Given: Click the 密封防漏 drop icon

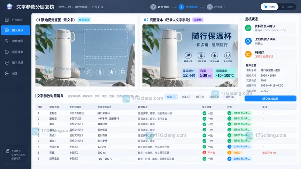Looking at the screenshot, I should 214,55.
